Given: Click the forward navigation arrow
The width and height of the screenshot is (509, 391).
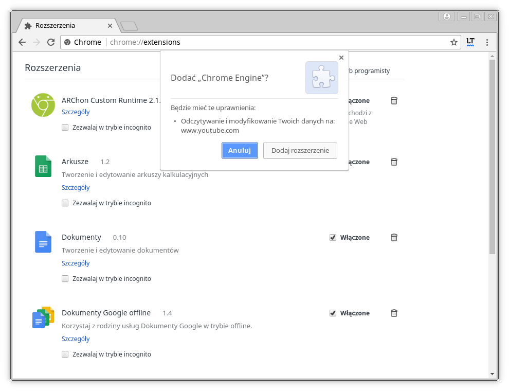Looking at the screenshot, I should [x=37, y=42].
